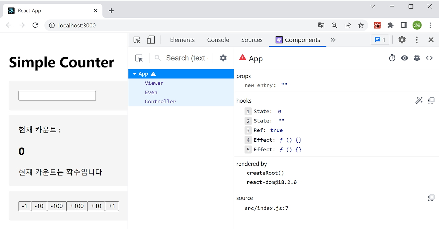Open the translate page icon
This screenshot has height=229, width=439.
coord(321,25)
